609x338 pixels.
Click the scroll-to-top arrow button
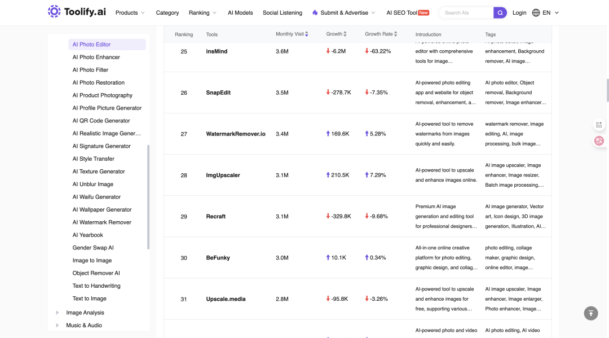591,313
